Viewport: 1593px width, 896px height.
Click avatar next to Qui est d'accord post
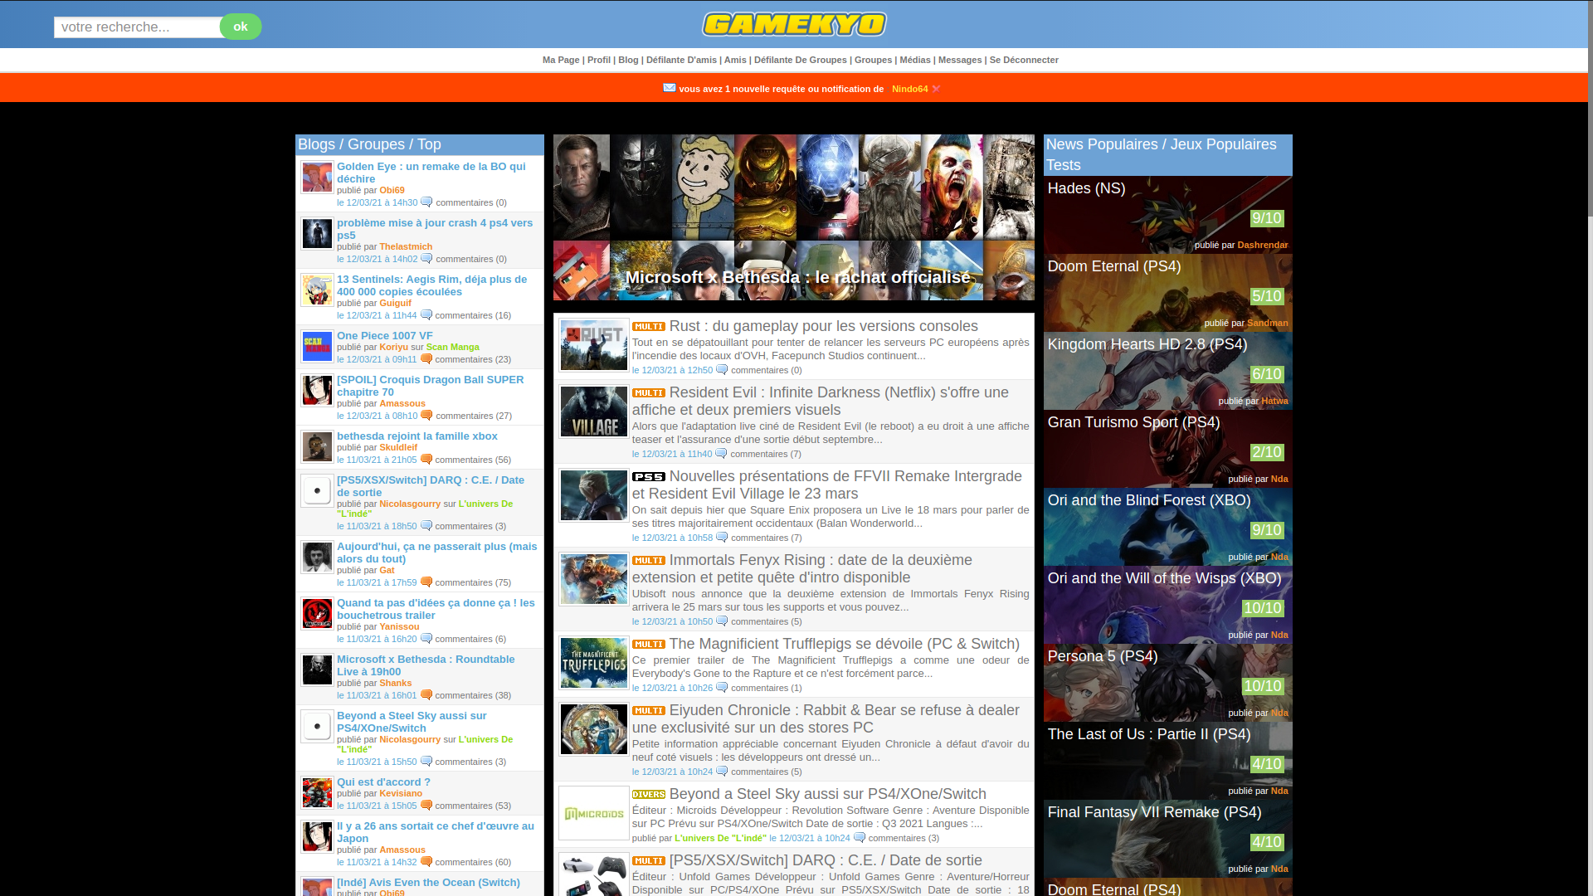pyautogui.click(x=317, y=793)
